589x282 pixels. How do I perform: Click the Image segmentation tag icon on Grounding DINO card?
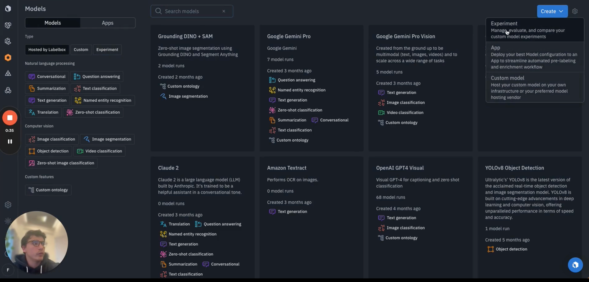pyautogui.click(x=163, y=96)
